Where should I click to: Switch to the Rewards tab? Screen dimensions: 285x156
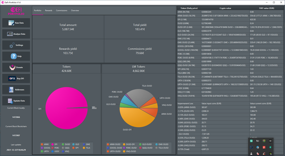pyautogui.click(x=48, y=11)
